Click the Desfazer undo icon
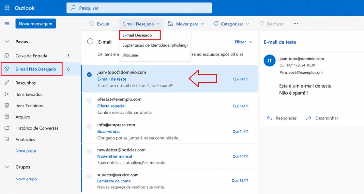Image resolution: width=364 pixels, height=194 pixels. coord(262,23)
